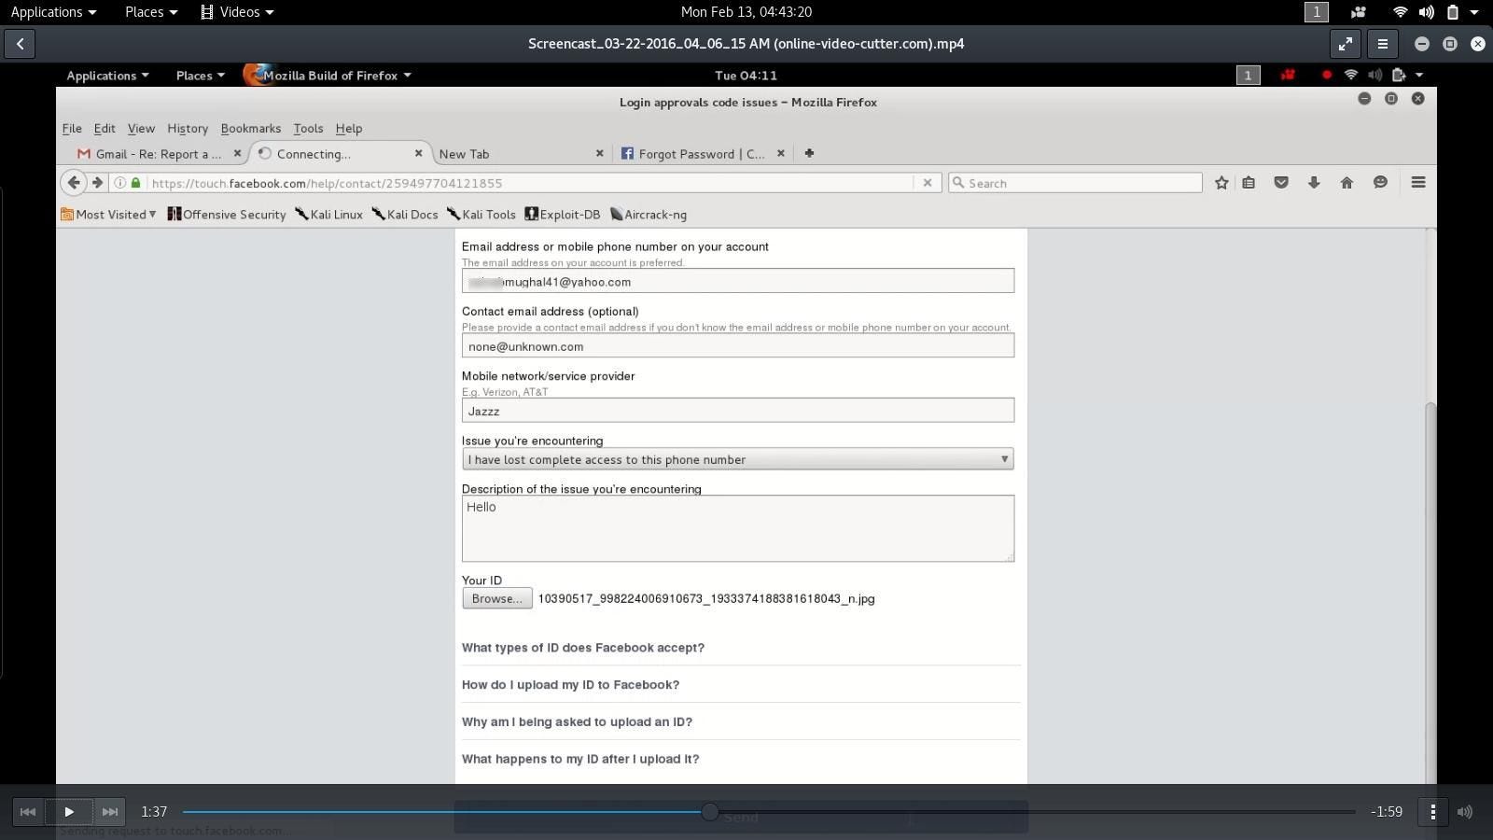Screen dimensions: 1493x840
Task: Skip to the previous video
Action: pyautogui.click(x=28, y=812)
